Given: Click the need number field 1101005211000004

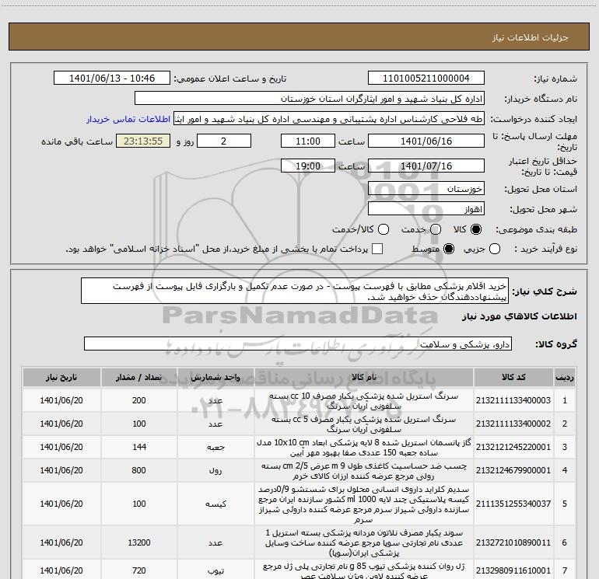Looking at the screenshot, I should click(426, 78).
